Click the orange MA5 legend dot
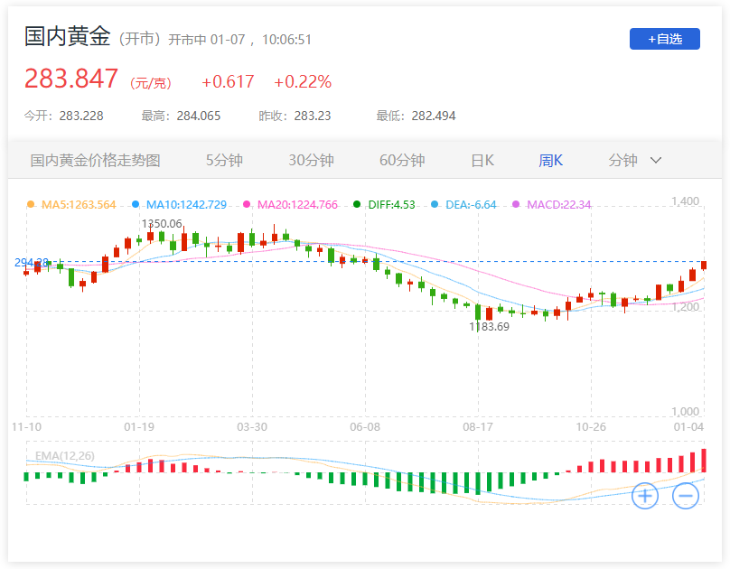The height and width of the screenshot is (569, 730). tap(31, 205)
